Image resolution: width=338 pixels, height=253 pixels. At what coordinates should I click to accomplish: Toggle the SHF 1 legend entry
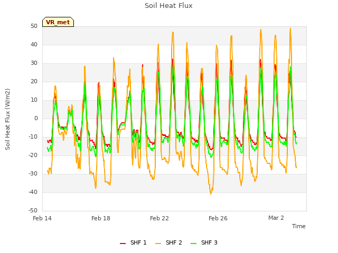tap(133, 242)
